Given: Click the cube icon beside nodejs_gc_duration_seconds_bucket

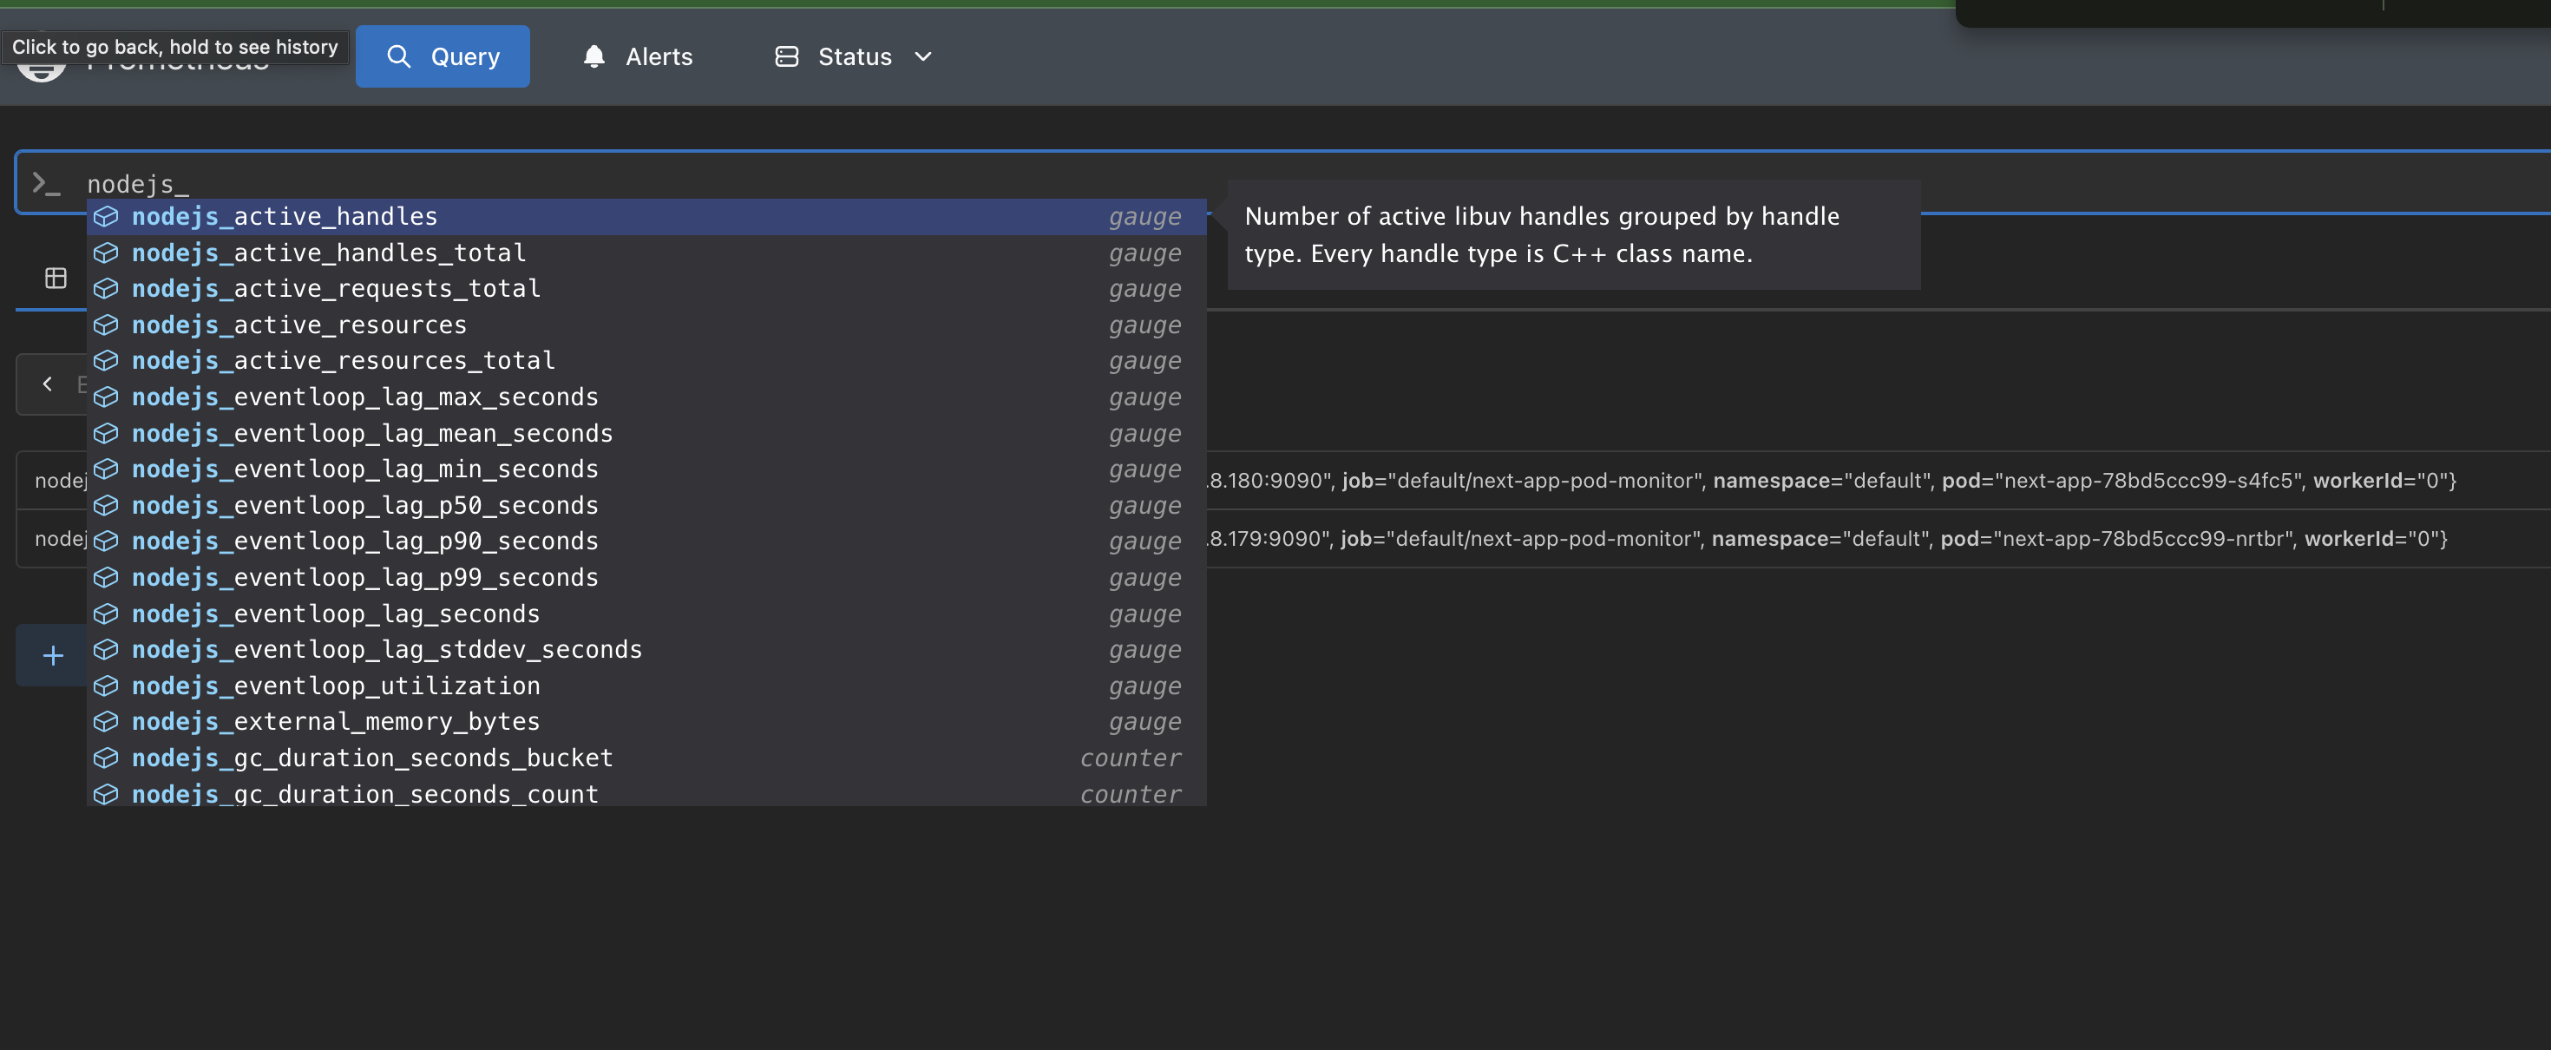Looking at the screenshot, I should pos(106,758).
